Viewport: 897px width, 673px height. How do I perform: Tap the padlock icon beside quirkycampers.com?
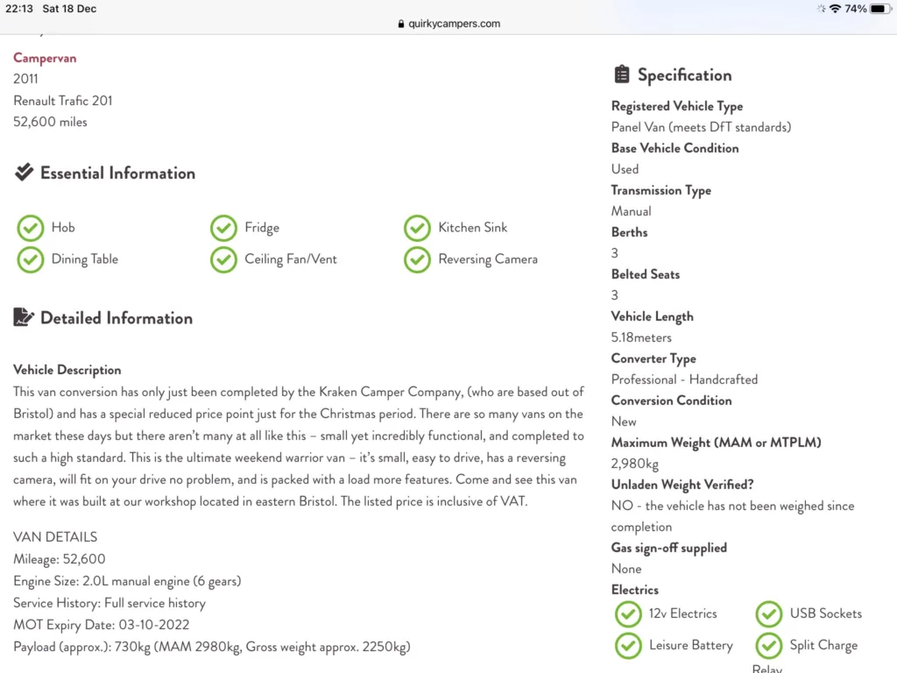pyautogui.click(x=401, y=24)
